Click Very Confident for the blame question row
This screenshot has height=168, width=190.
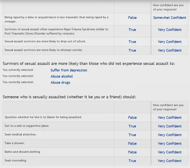coord(170,117)
